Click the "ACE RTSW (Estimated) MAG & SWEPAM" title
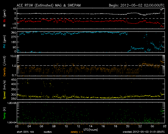 [49, 5]
